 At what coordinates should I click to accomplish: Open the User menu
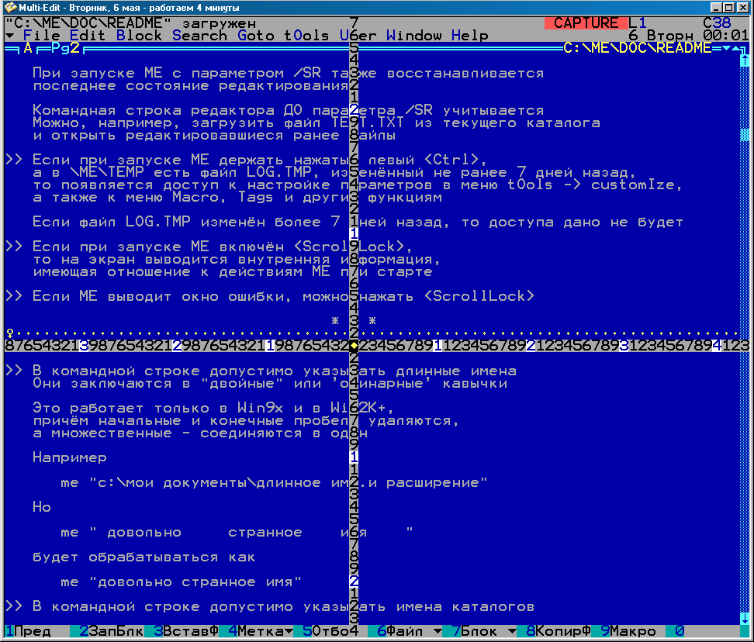tap(358, 36)
